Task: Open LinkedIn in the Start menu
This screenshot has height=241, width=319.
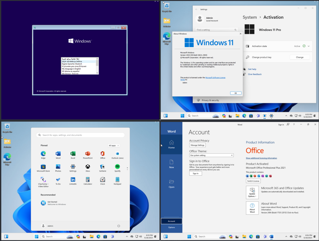Action: pos(73,181)
